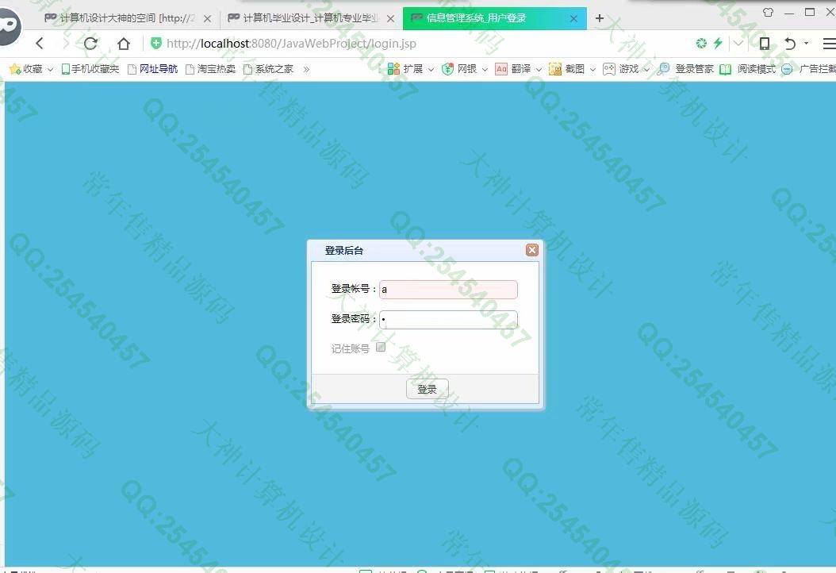Expand the 游戏 dropdown arrow

tap(646, 69)
